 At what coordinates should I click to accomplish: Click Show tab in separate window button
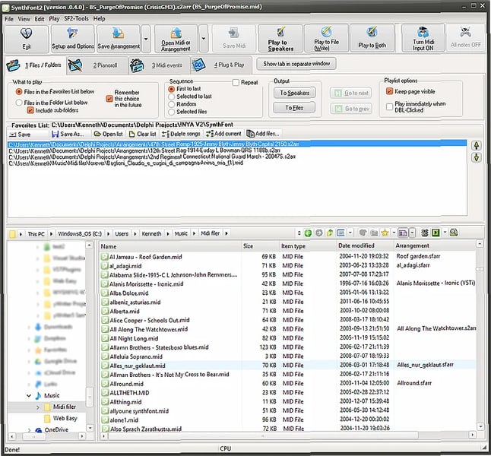(x=296, y=64)
